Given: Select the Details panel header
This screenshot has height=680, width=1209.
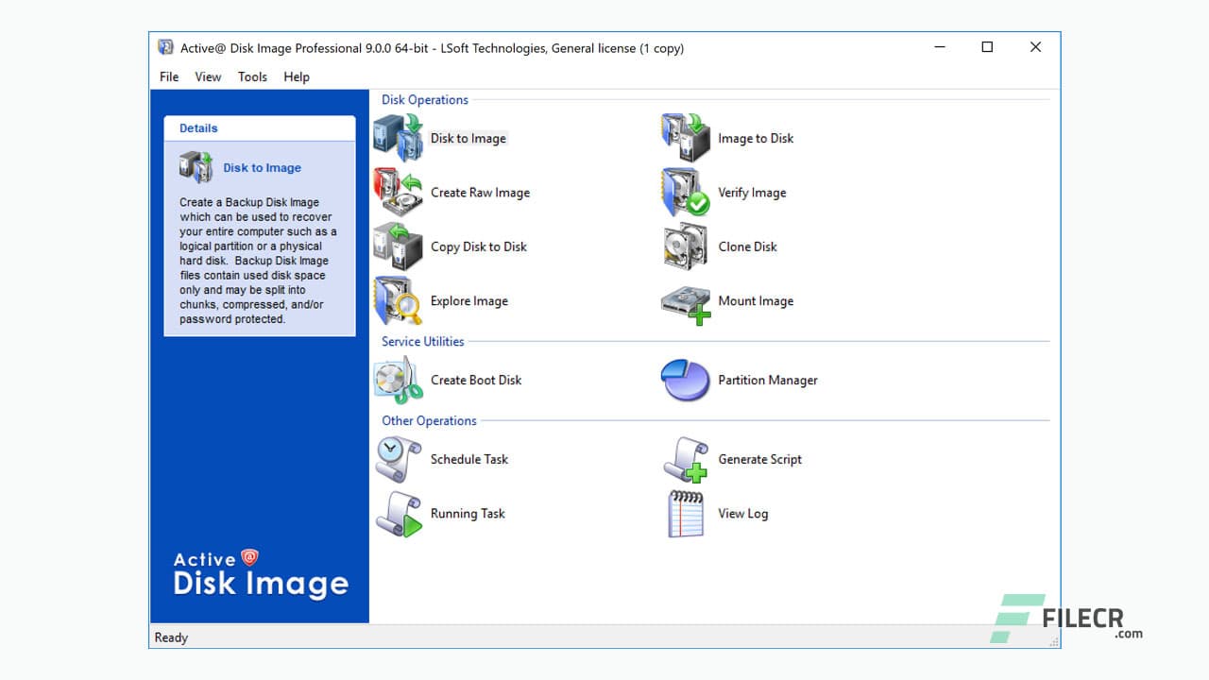Looking at the screenshot, I should (x=198, y=127).
